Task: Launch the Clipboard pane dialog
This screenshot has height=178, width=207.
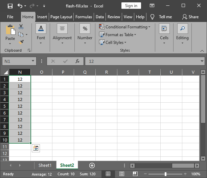Action: [29, 50]
